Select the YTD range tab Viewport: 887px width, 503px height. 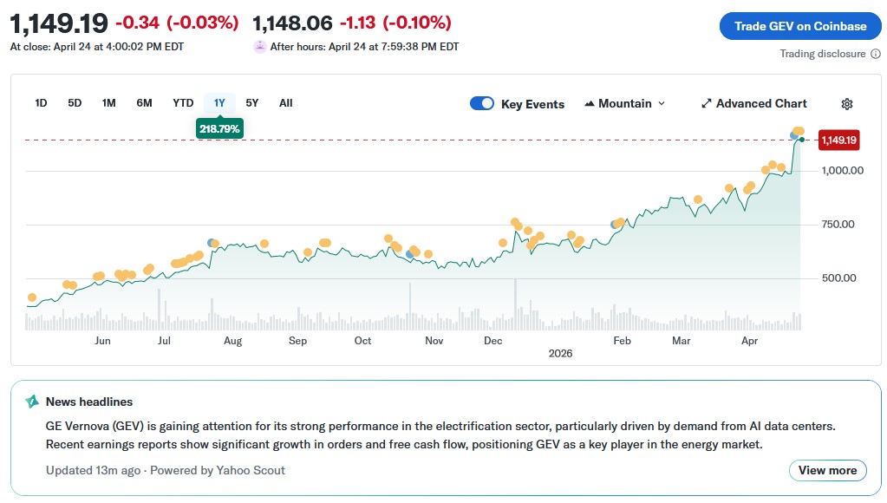(183, 103)
